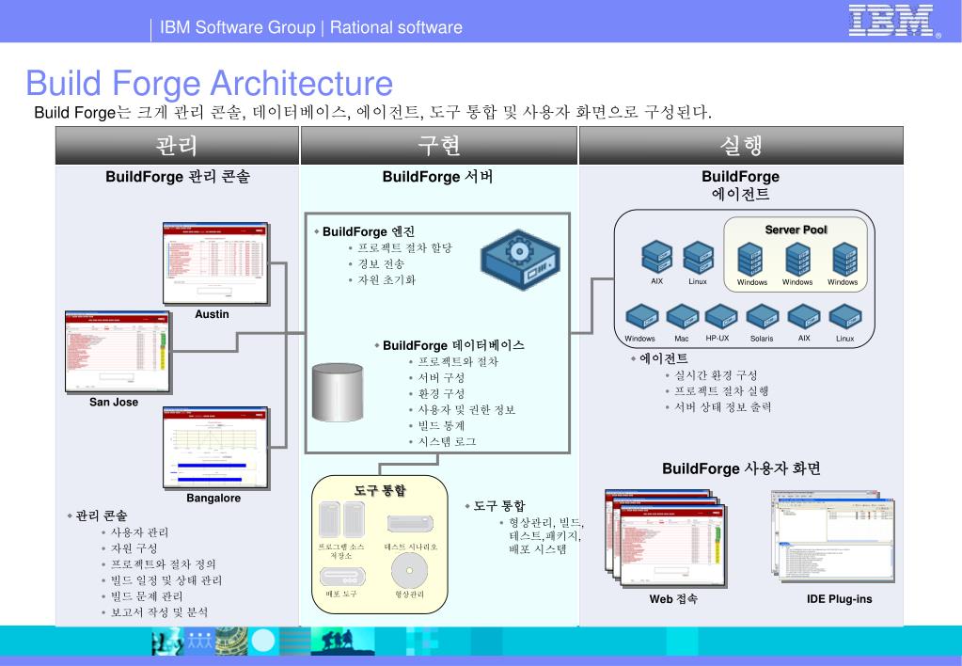This screenshot has height=666, width=962.
Task: Click the "사용자 관리" bullet
Action: [x=139, y=532]
